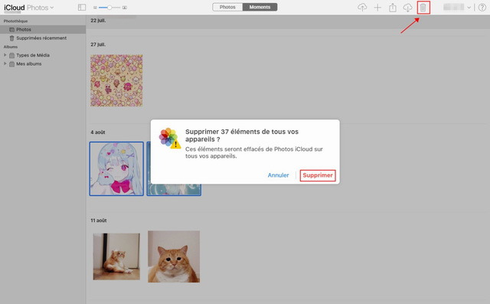Click the Photos app icon in dialog
The image size is (490, 304).
(x=170, y=138)
